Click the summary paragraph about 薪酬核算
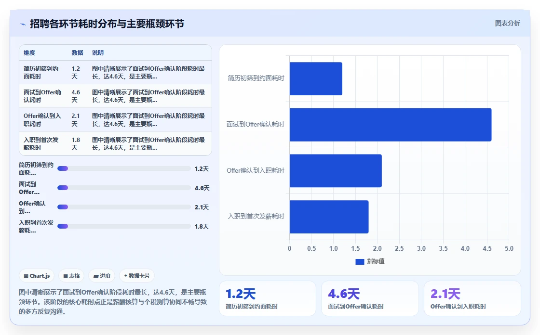 coord(113,302)
